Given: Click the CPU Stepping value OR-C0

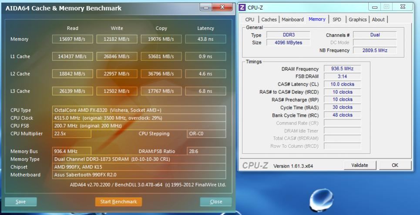Looking at the screenshot, I should click(x=206, y=134).
